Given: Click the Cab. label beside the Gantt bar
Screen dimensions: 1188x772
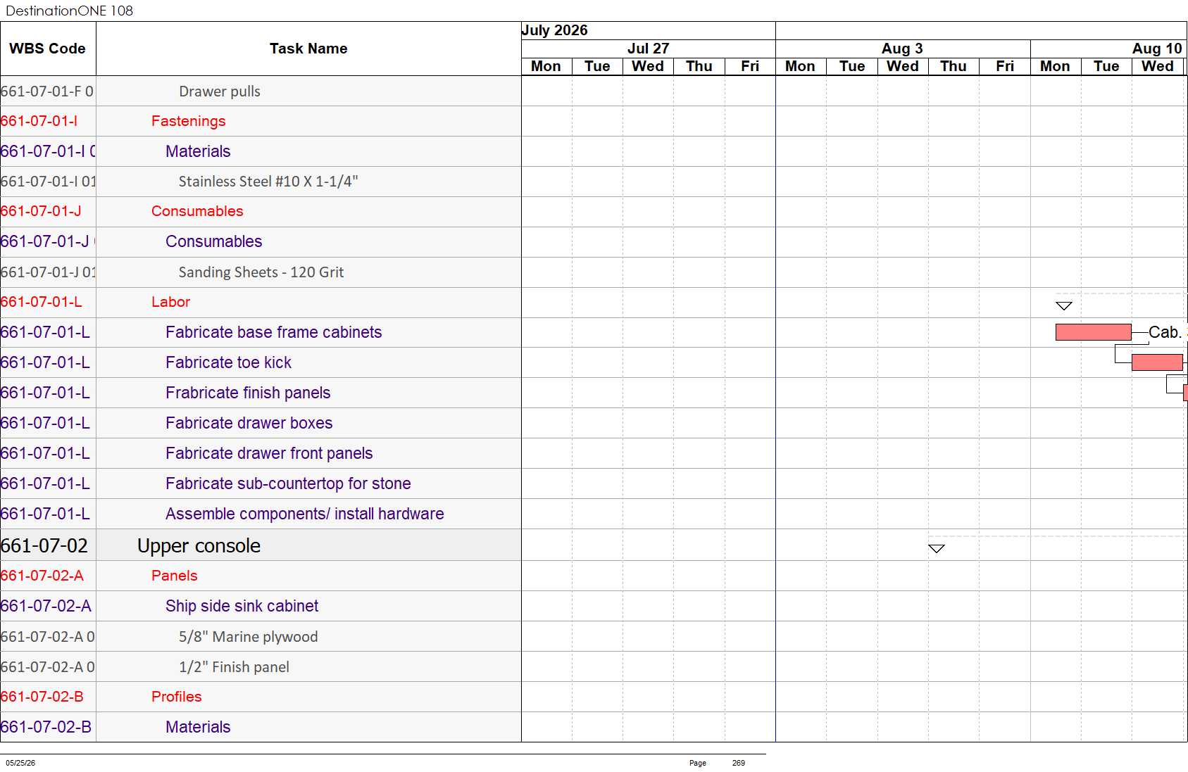Looking at the screenshot, I should (1165, 332).
